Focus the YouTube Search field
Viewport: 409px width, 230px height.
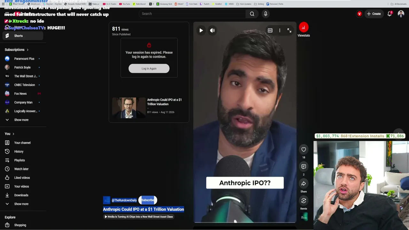[192, 14]
